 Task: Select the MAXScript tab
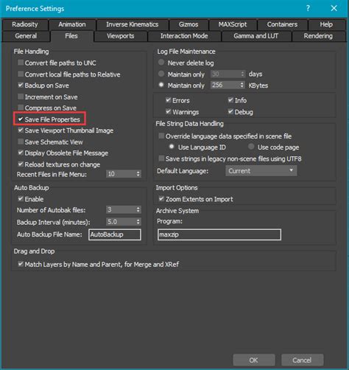233,24
